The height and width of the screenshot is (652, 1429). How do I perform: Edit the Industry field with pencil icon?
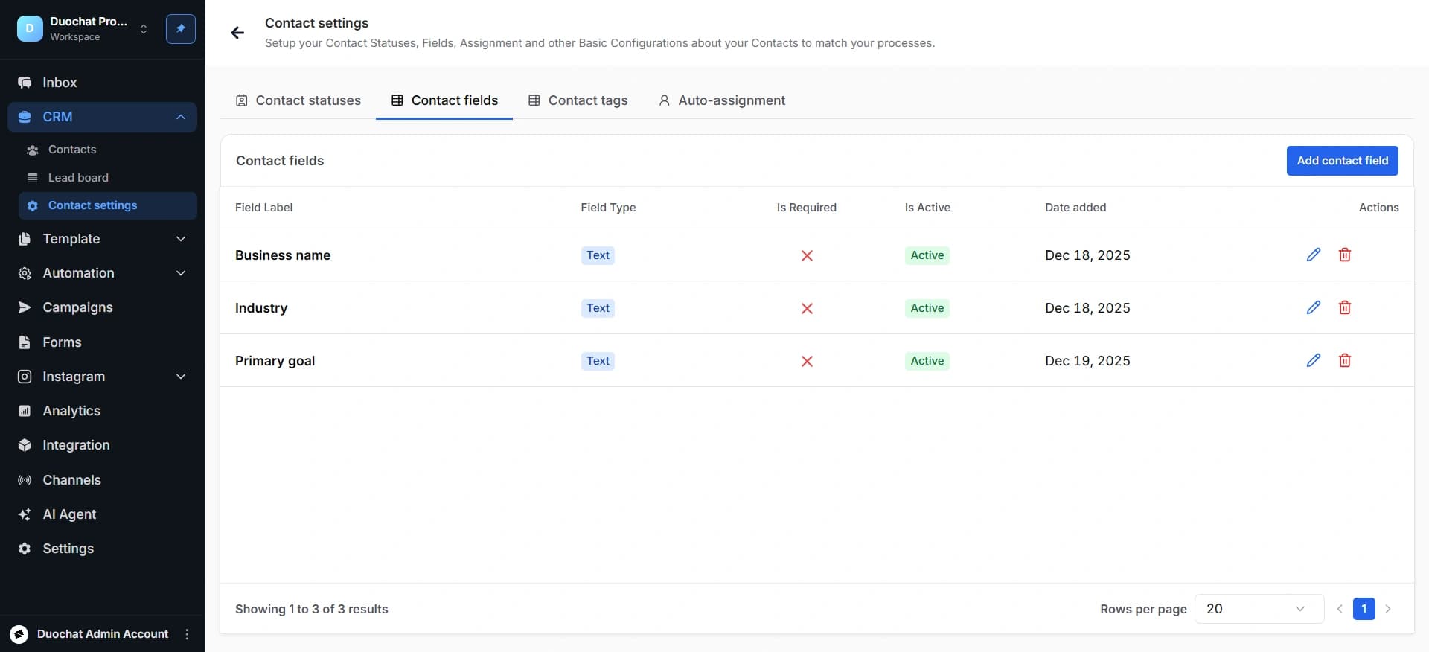coord(1314,307)
